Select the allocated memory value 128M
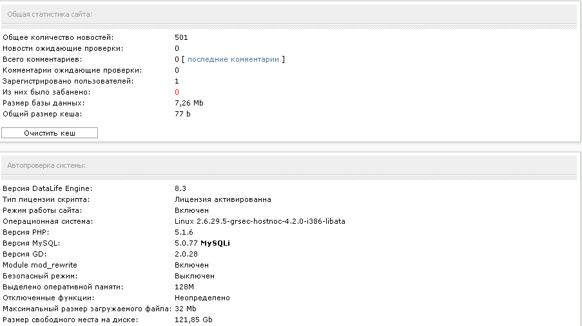The image size is (582, 326). (184, 287)
